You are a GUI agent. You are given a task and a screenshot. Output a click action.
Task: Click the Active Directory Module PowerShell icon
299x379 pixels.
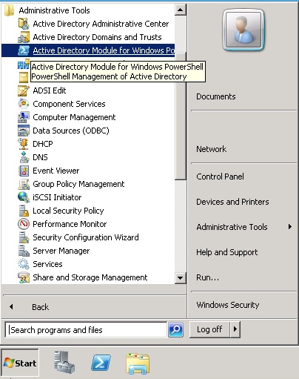click(24, 50)
